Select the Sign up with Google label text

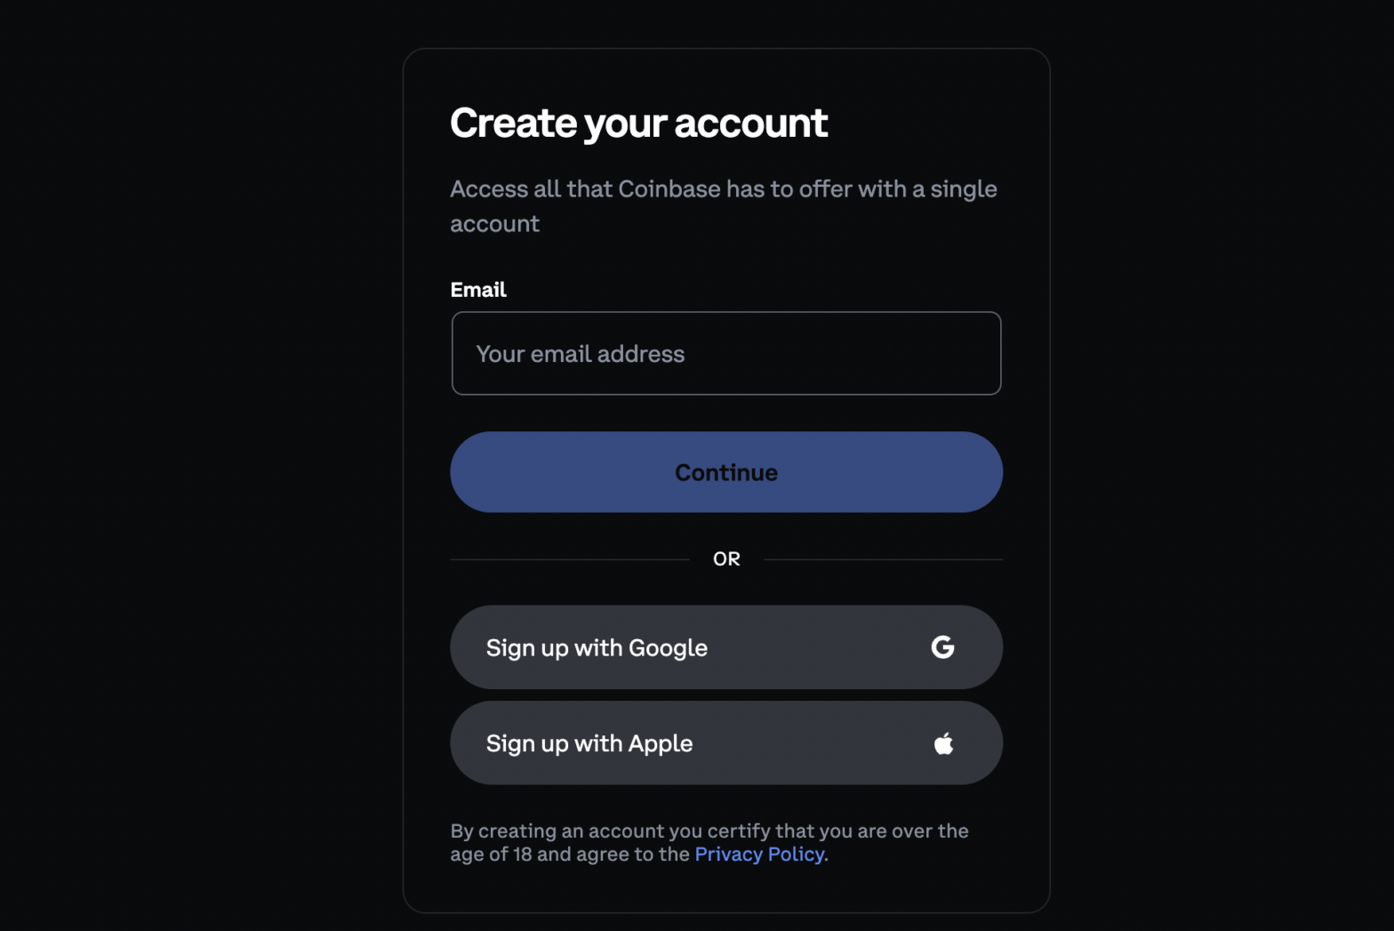[596, 647]
